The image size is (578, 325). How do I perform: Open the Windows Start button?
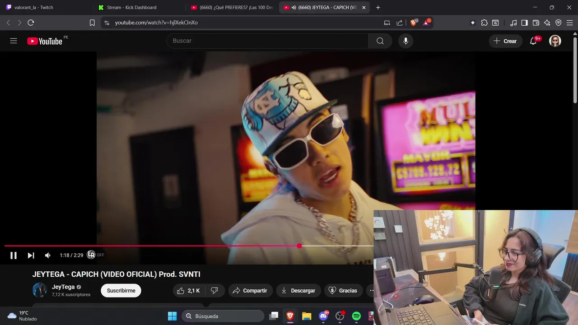coord(172,316)
